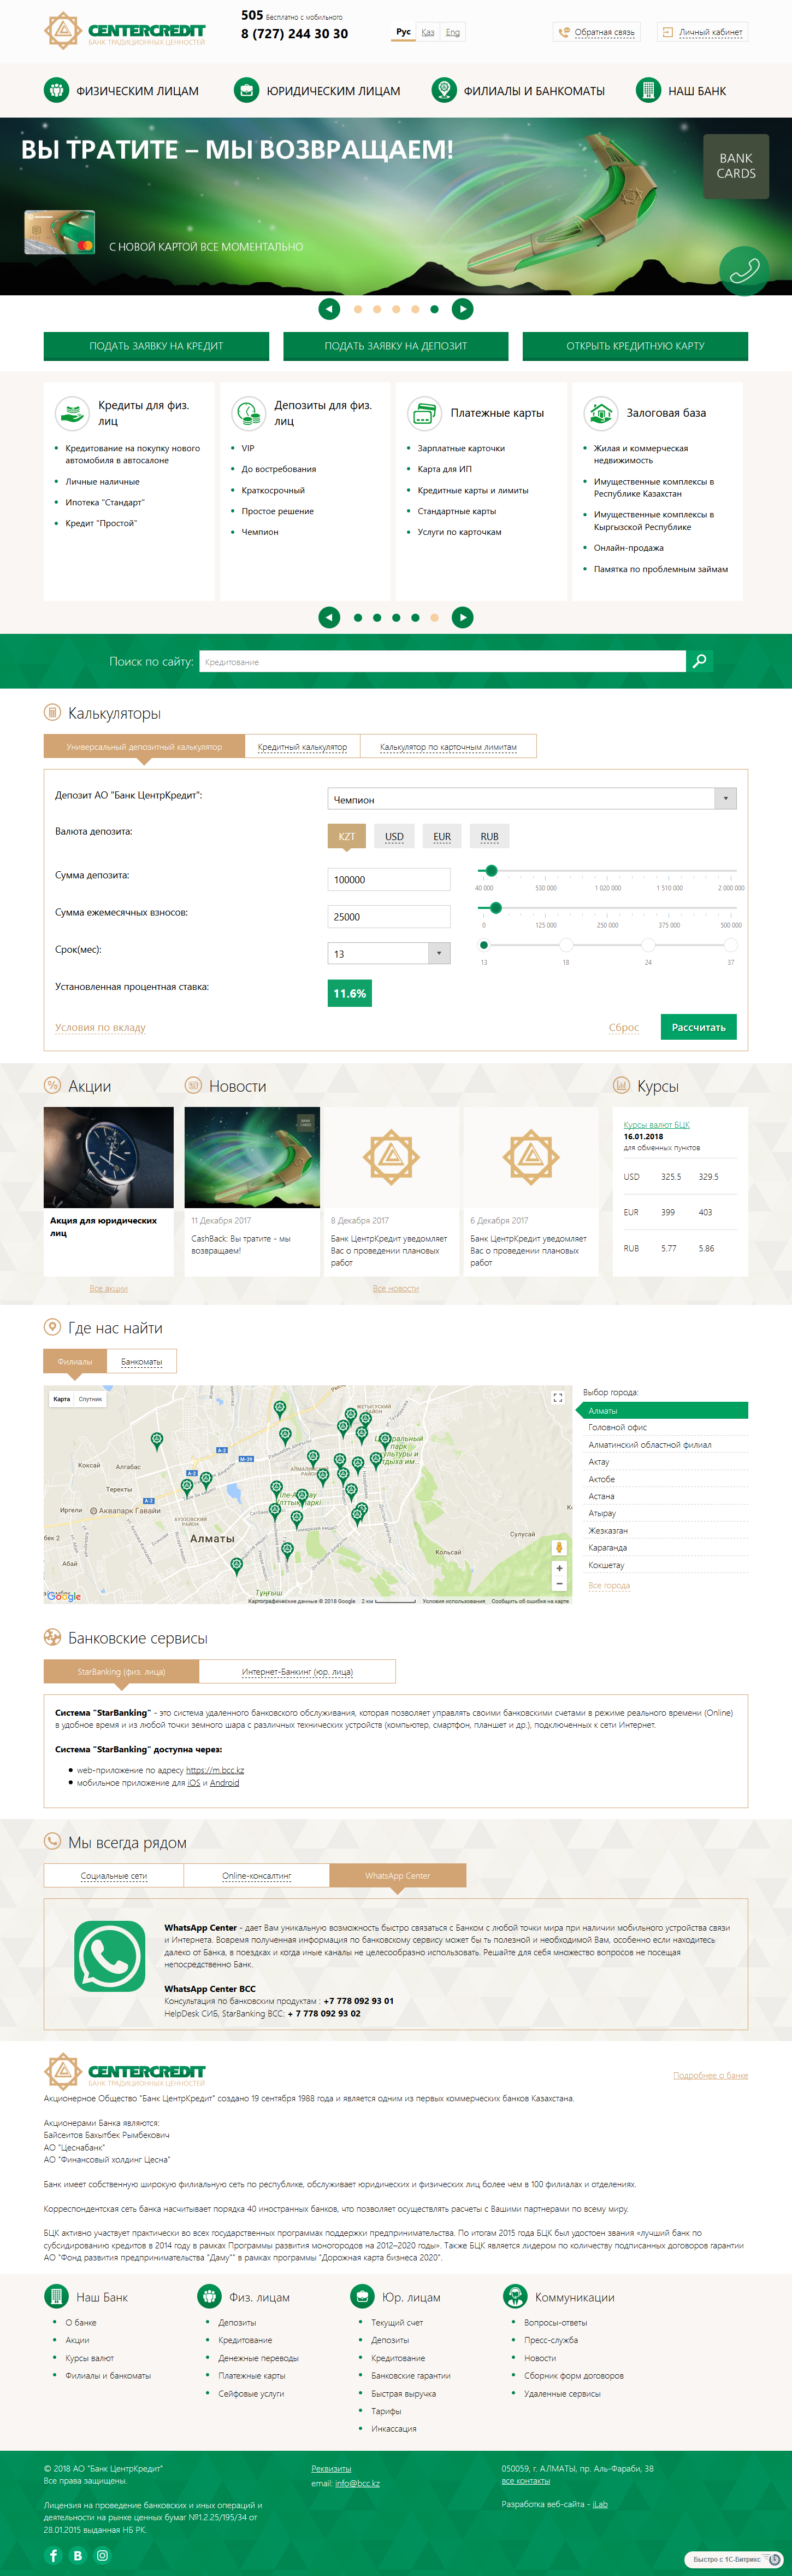Image resolution: width=792 pixels, height=2576 pixels.
Task: Open the Срок(мес) term dropdown
Action: point(388,953)
